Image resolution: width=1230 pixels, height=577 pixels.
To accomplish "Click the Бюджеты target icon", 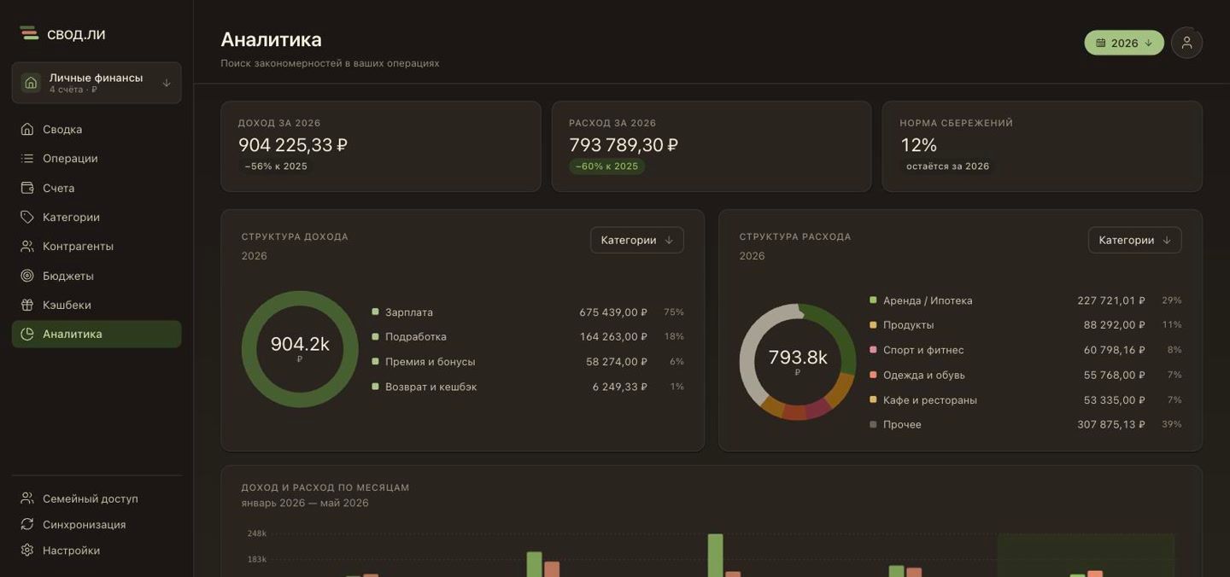I will tap(27, 276).
